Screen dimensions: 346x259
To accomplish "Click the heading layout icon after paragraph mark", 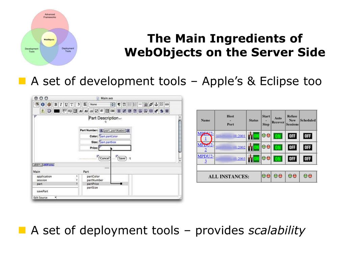I will (124, 105).
